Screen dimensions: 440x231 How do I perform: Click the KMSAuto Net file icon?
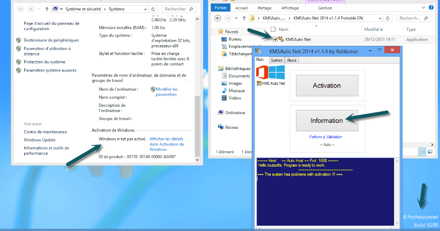(281, 39)
